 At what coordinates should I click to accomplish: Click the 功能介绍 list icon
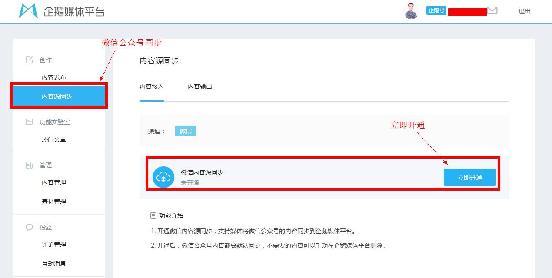coord(152,215)
